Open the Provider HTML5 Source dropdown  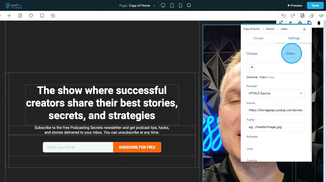(275, 93)
